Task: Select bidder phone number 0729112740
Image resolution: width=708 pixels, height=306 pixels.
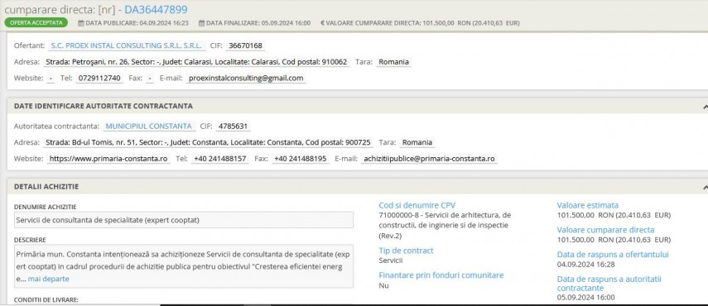Action: click(x=99, y=78)
